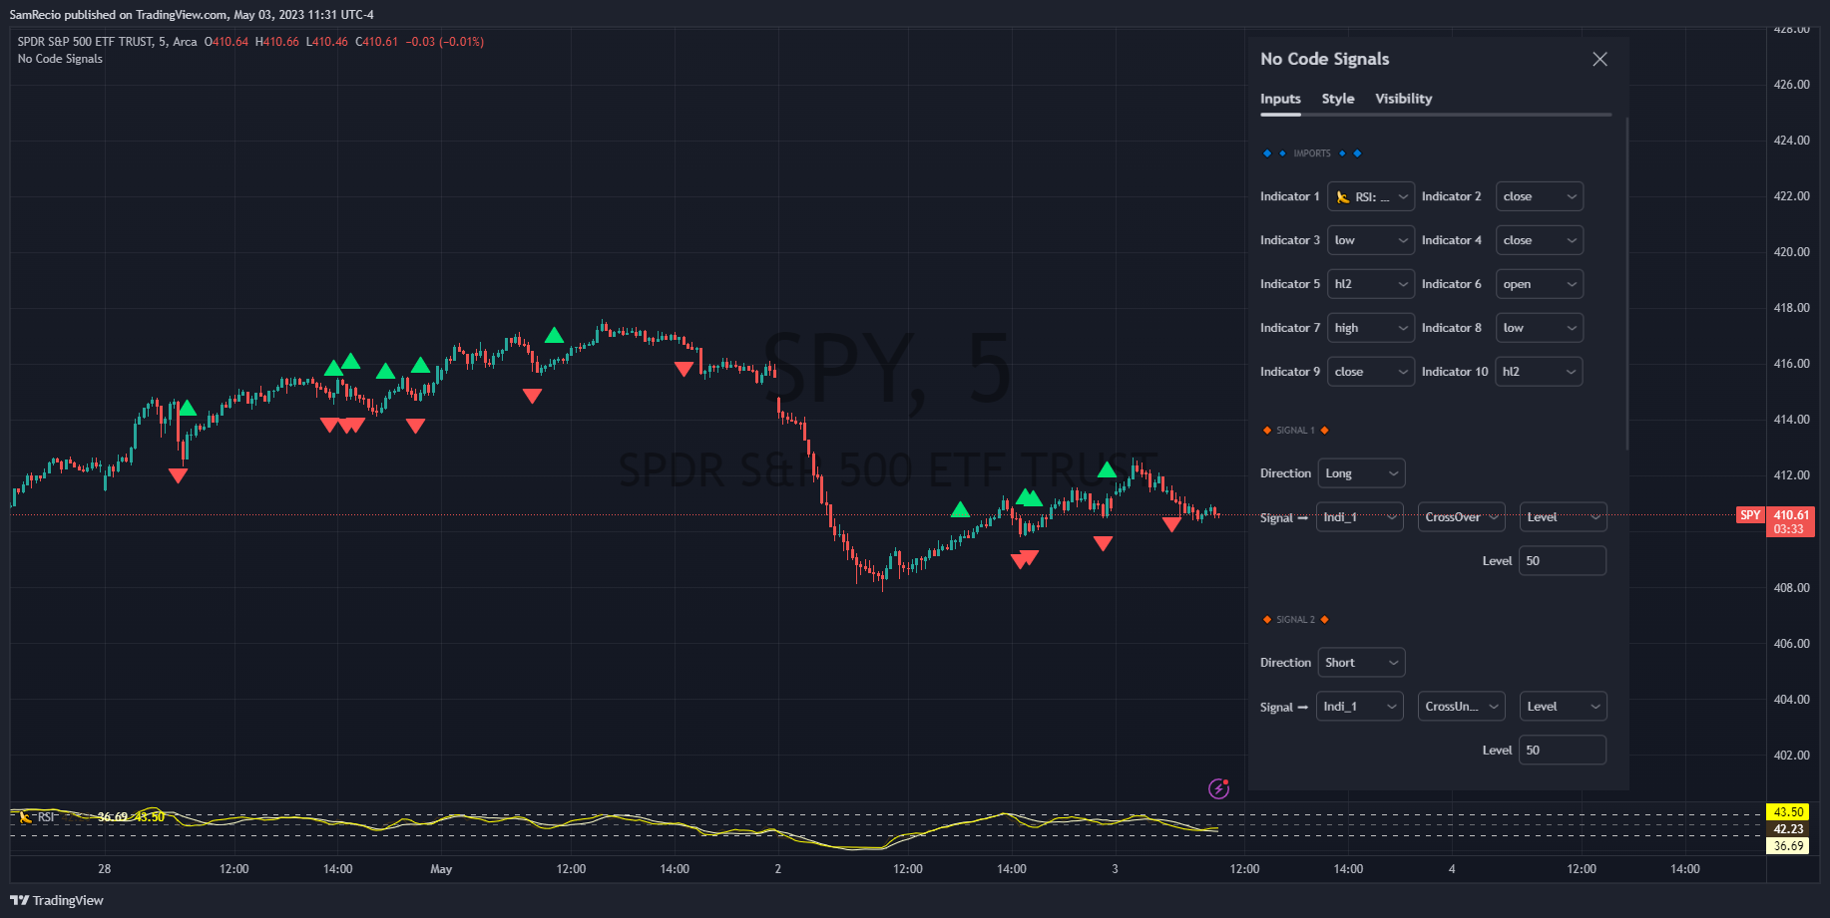Open the CrossOver condition dropdown
Image resolution: width=1830 pixels, height=918 pixels.
(1462, 517)
